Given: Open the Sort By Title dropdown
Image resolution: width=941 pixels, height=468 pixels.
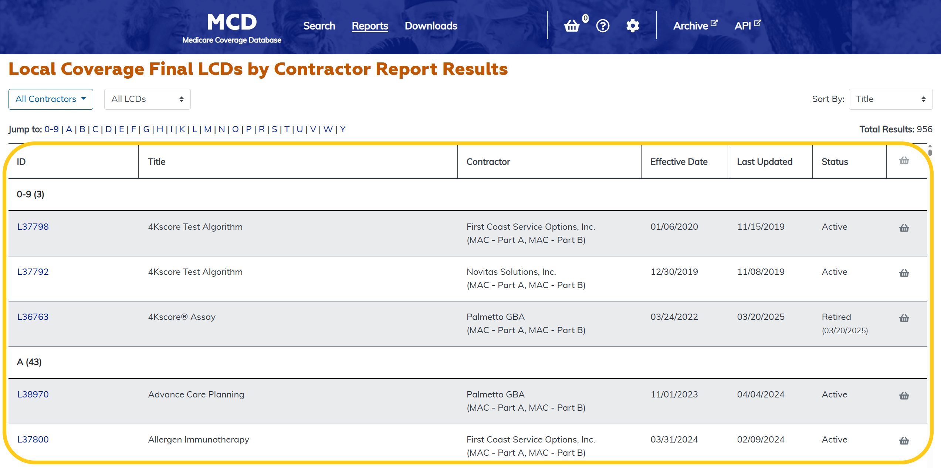Looking at the screenshot, I should 890,99.
